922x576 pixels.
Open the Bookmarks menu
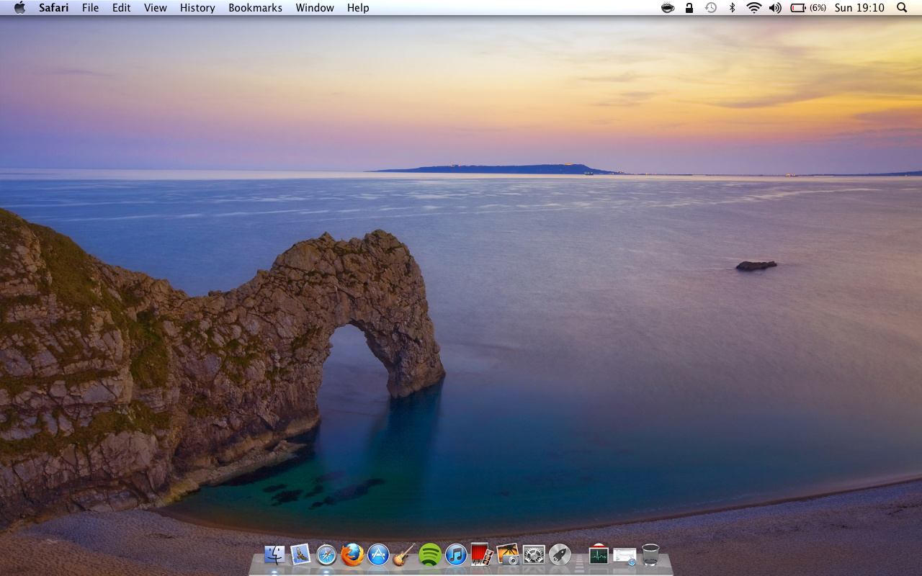255,8
